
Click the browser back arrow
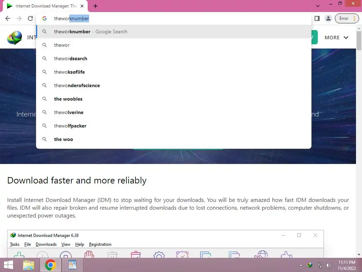[8, 18]
